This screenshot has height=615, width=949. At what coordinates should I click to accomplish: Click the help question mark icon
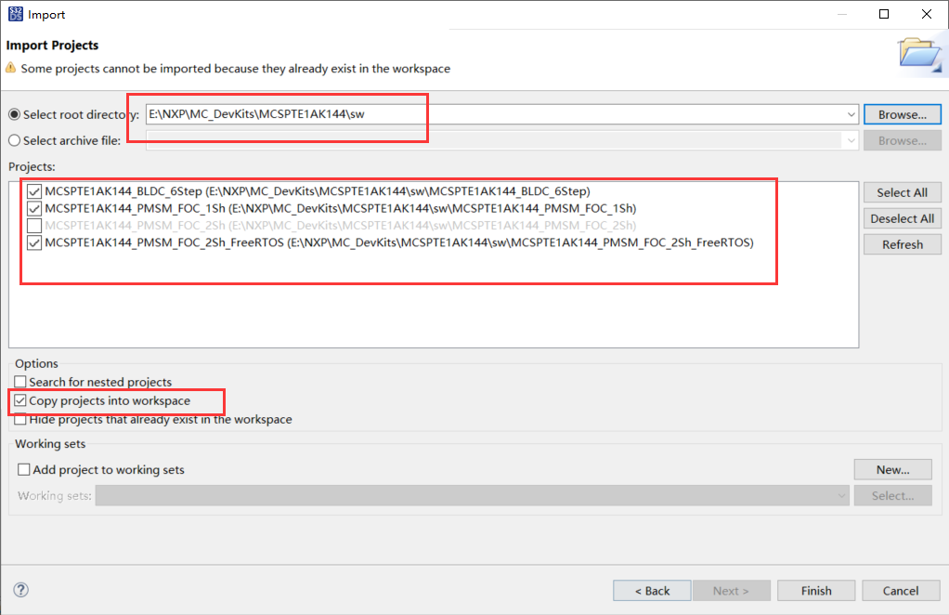(x=20, y=590)
